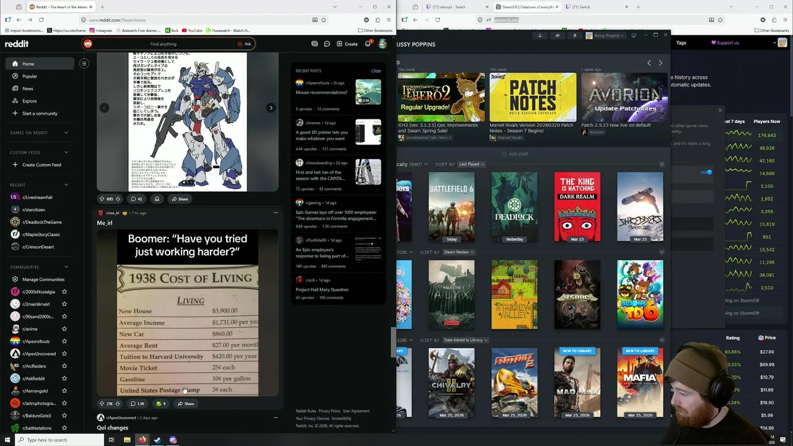Favorite r/ApexUncovered with its star
The height and width of the screenshot is (446, 793).
click(x=64, y=354)
